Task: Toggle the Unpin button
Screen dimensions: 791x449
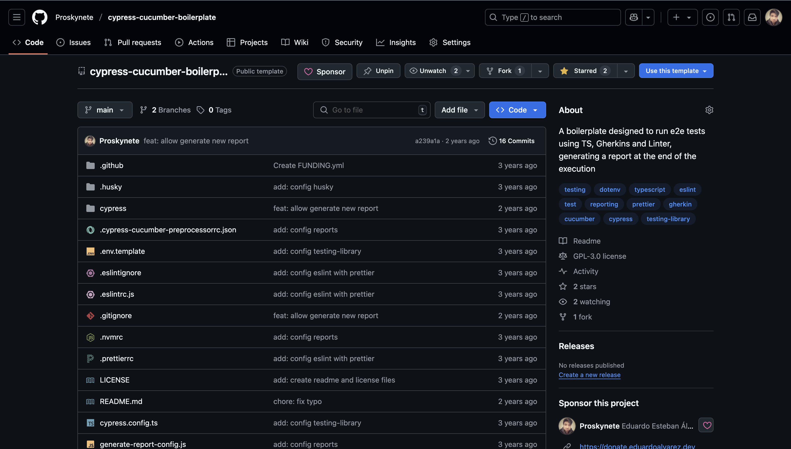Action: [x=378, y=71]
